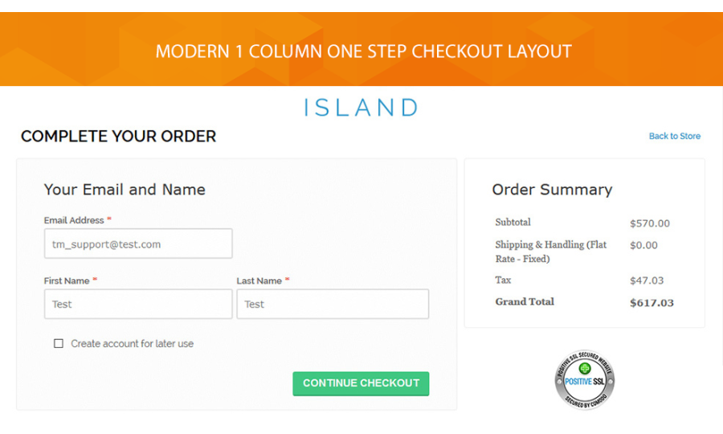Image resolution: width=723 pixels, height=434 pixels.
Task: Click the ISLAND store logo
Action: click(x=361, y=108)
